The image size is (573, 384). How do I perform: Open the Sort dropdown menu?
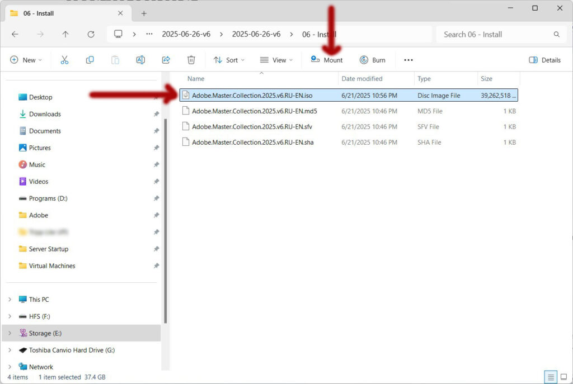click(229, 60)
